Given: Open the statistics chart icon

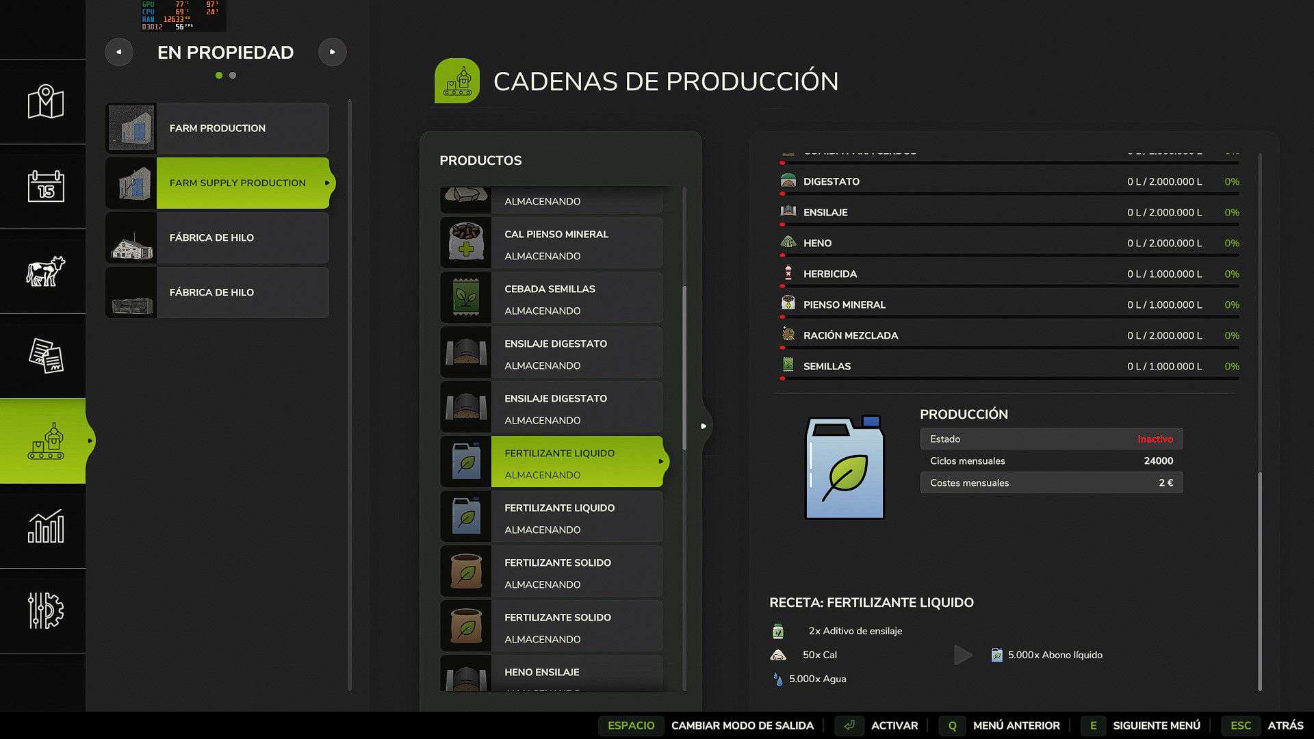Looking at the screenshot, I should 45,526.
